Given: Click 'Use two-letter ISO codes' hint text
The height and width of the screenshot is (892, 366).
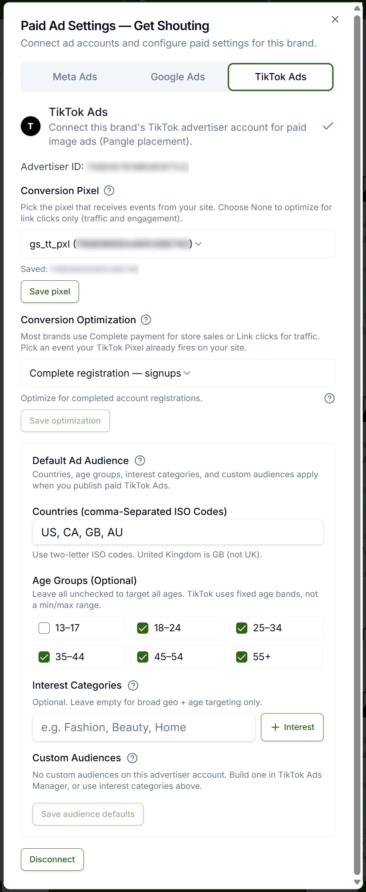Looking at the screenshot, I should (x=147, y=555).
